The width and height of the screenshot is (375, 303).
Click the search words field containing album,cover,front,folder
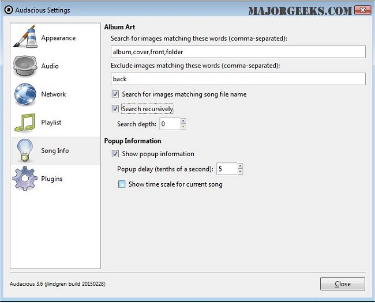pos(238,52)
